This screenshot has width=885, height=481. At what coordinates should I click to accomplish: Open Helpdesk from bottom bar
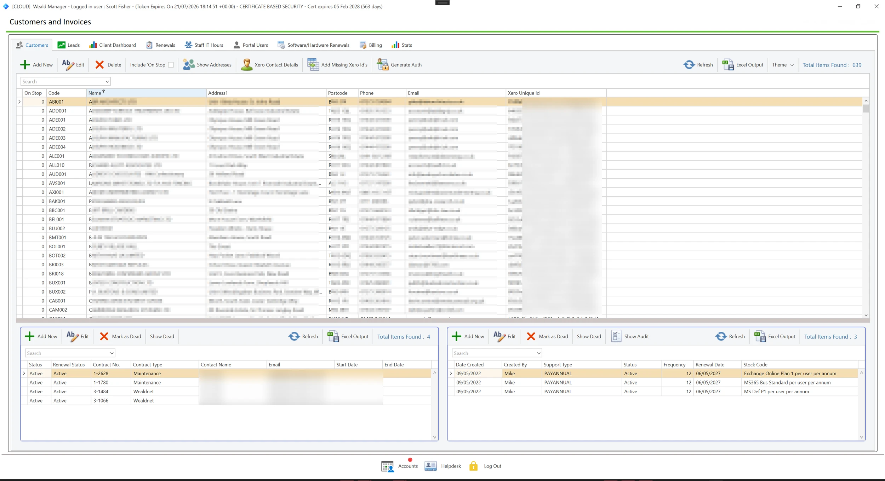click(x=443, y=466)
